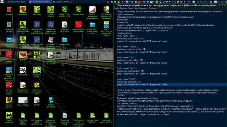Click the 'echo -e' line in editor
The height and width of the screenshot is (127, 227).
pos(122,22)
